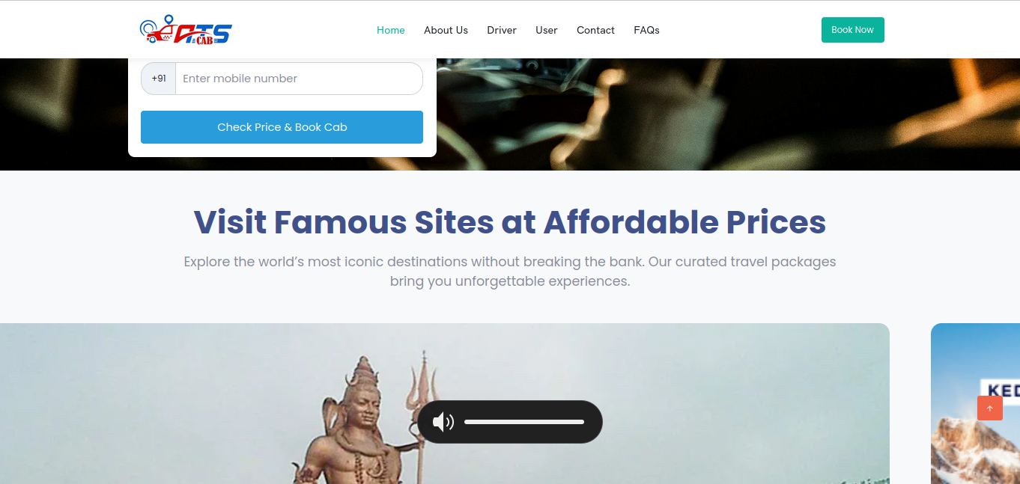Focus the Enter mobile number field

[299, 79]
